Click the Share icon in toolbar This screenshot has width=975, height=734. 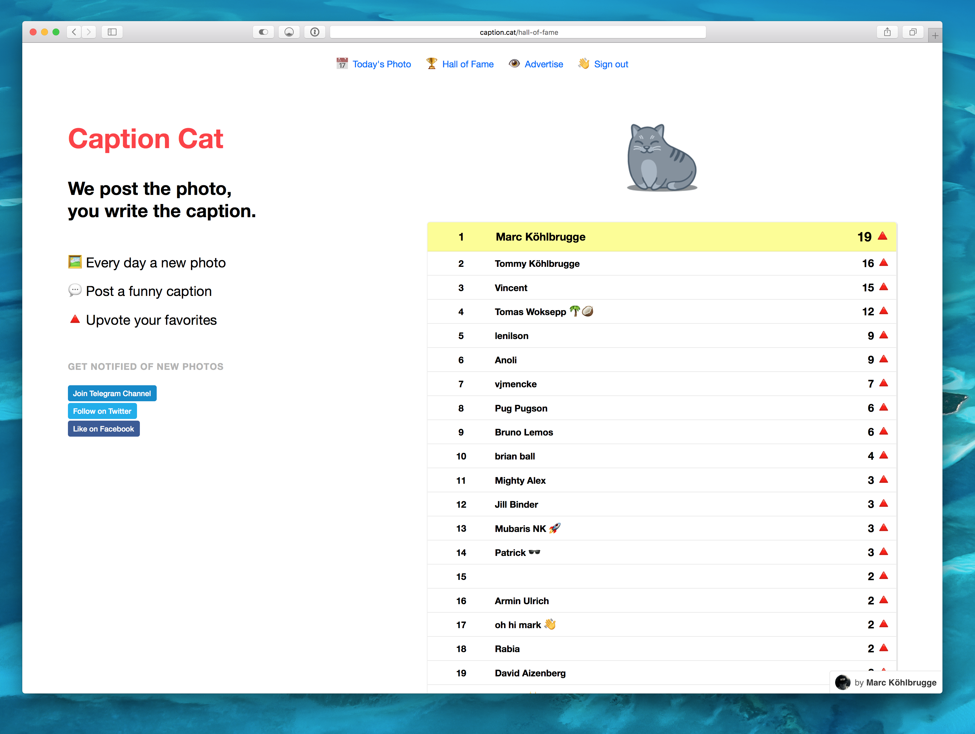tap(887, 32)
